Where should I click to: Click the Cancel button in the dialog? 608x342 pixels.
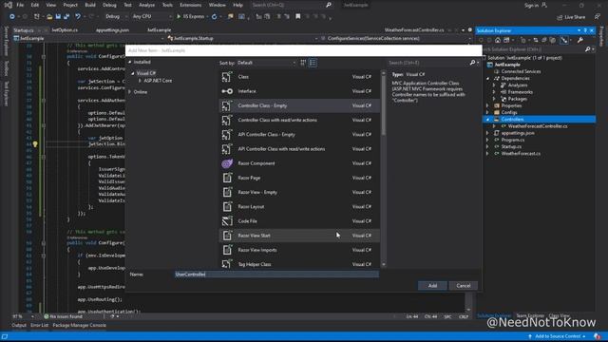[463, 286]
